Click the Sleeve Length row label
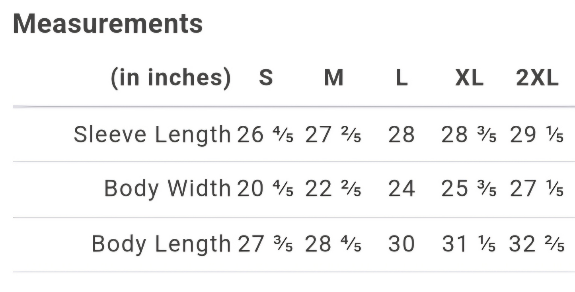Screen dimensions: 575x292 [152, 134]
